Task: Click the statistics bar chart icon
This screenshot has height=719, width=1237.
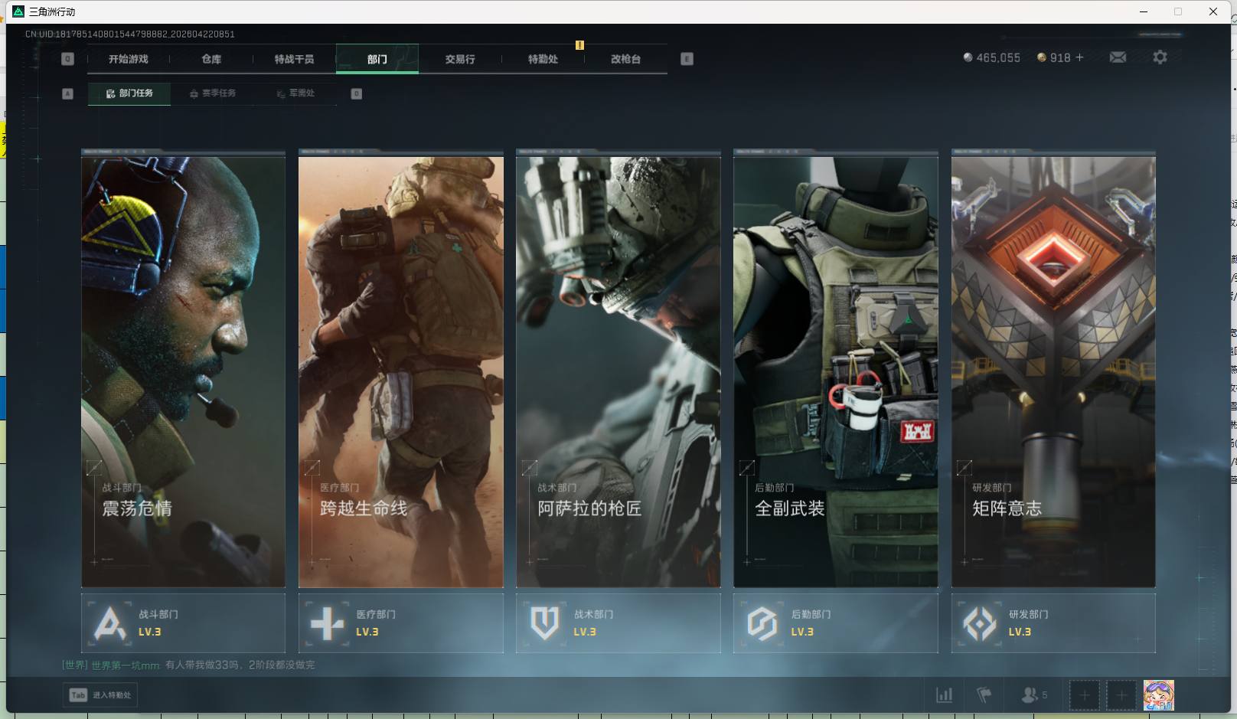Action: pos(945,695)
